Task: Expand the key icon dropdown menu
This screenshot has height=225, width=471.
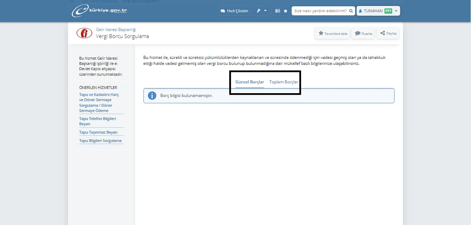Action: [x=261, y=11]
